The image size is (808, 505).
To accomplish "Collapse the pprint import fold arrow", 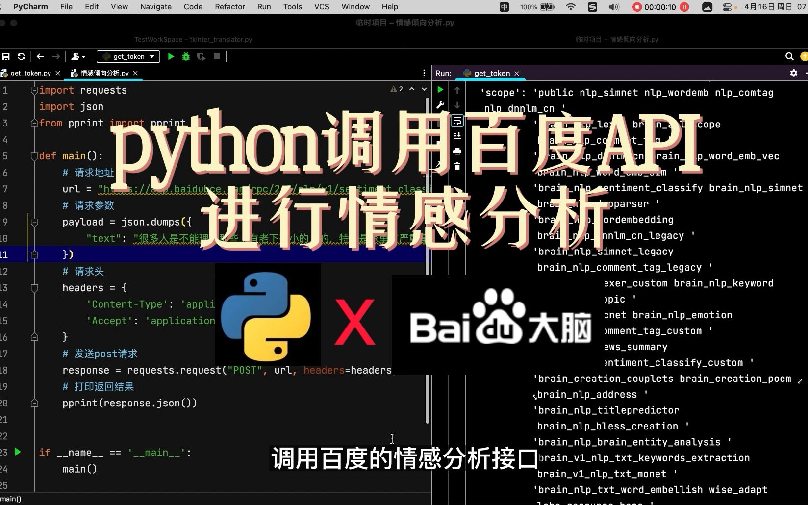I will tap(34, 123).
